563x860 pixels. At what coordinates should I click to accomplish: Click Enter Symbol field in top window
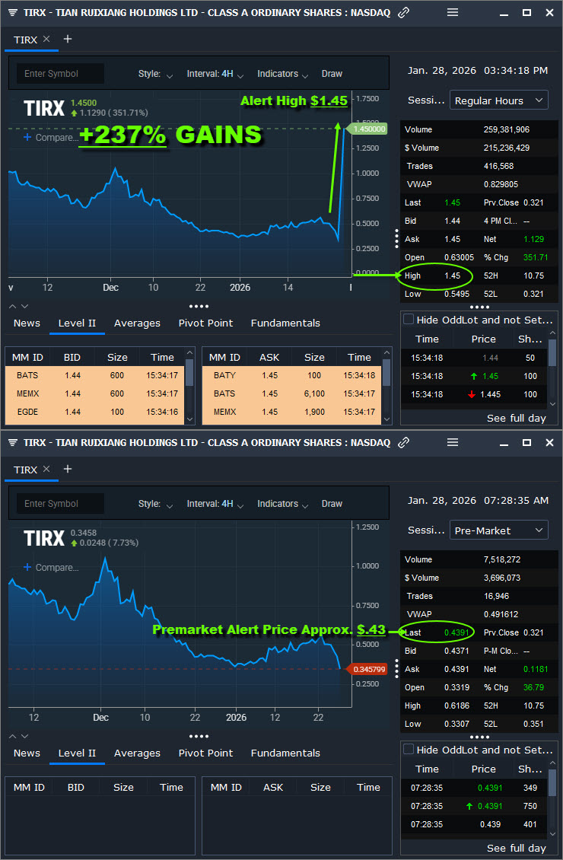pos(60,74)
